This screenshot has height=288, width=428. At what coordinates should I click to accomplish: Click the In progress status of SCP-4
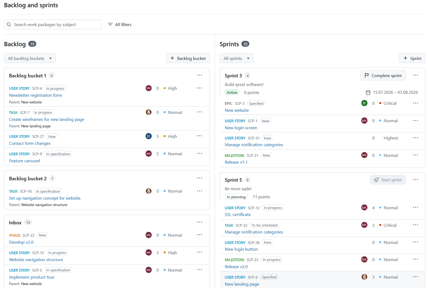tap(55, 88)
